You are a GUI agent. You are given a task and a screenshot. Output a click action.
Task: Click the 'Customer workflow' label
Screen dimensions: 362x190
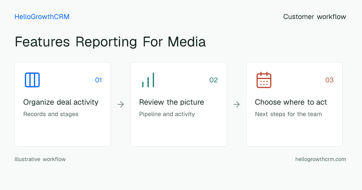[x=315, y=17]
